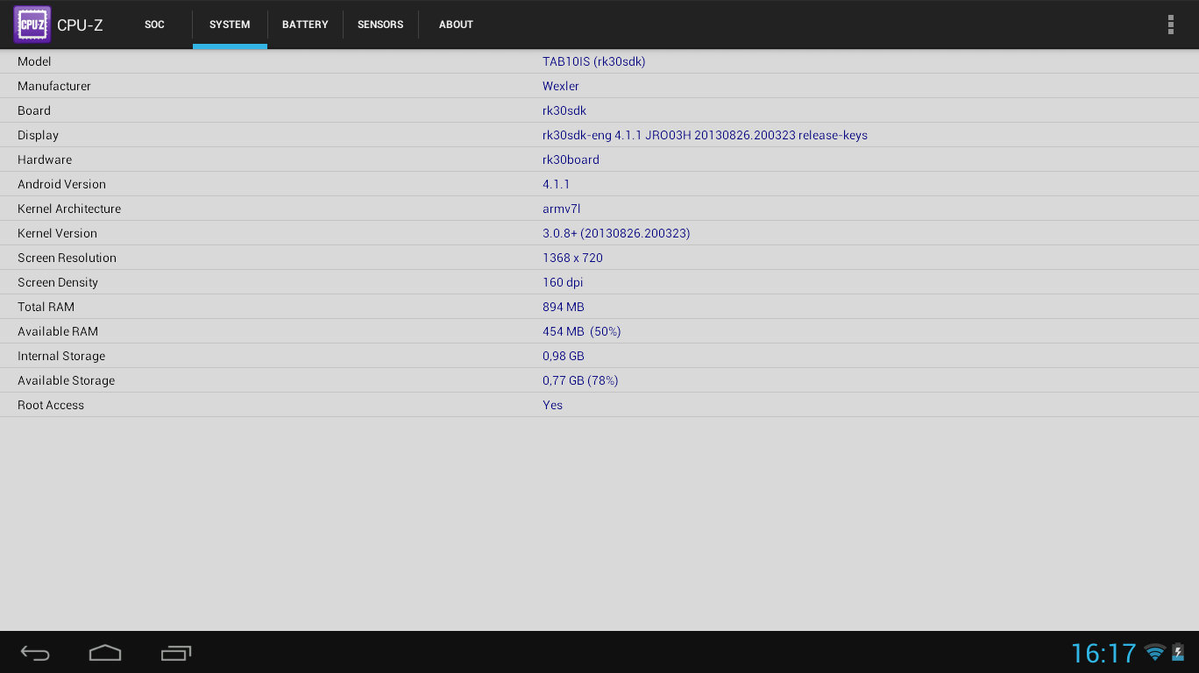Go to the SENSORS tab
Screen dimensions: 1199x673
[380, 25]
